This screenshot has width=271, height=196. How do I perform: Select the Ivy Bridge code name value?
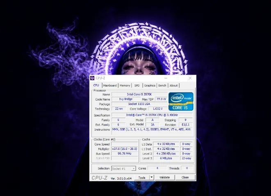tap(126, 99)
